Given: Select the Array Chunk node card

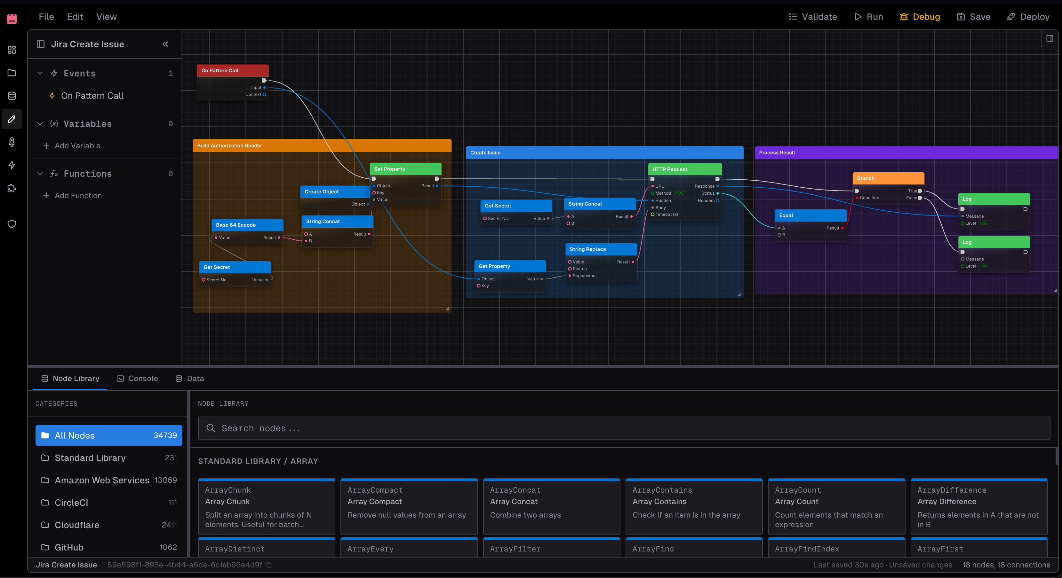Looking at the screenshot, I should tap(266, 506).
